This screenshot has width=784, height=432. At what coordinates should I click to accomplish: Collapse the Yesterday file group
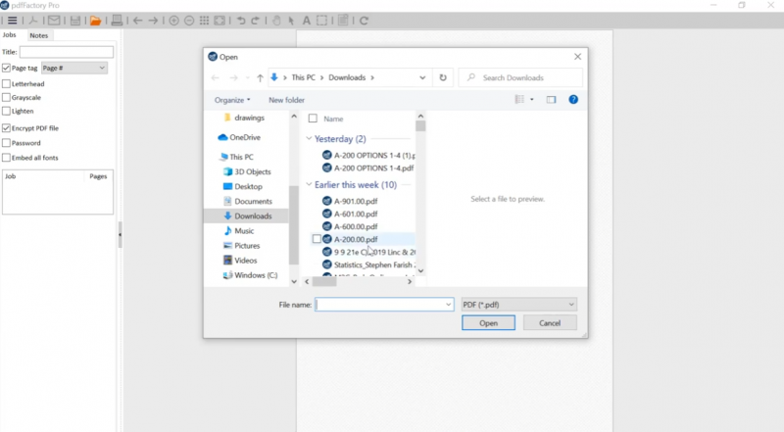tap(310, 139)
